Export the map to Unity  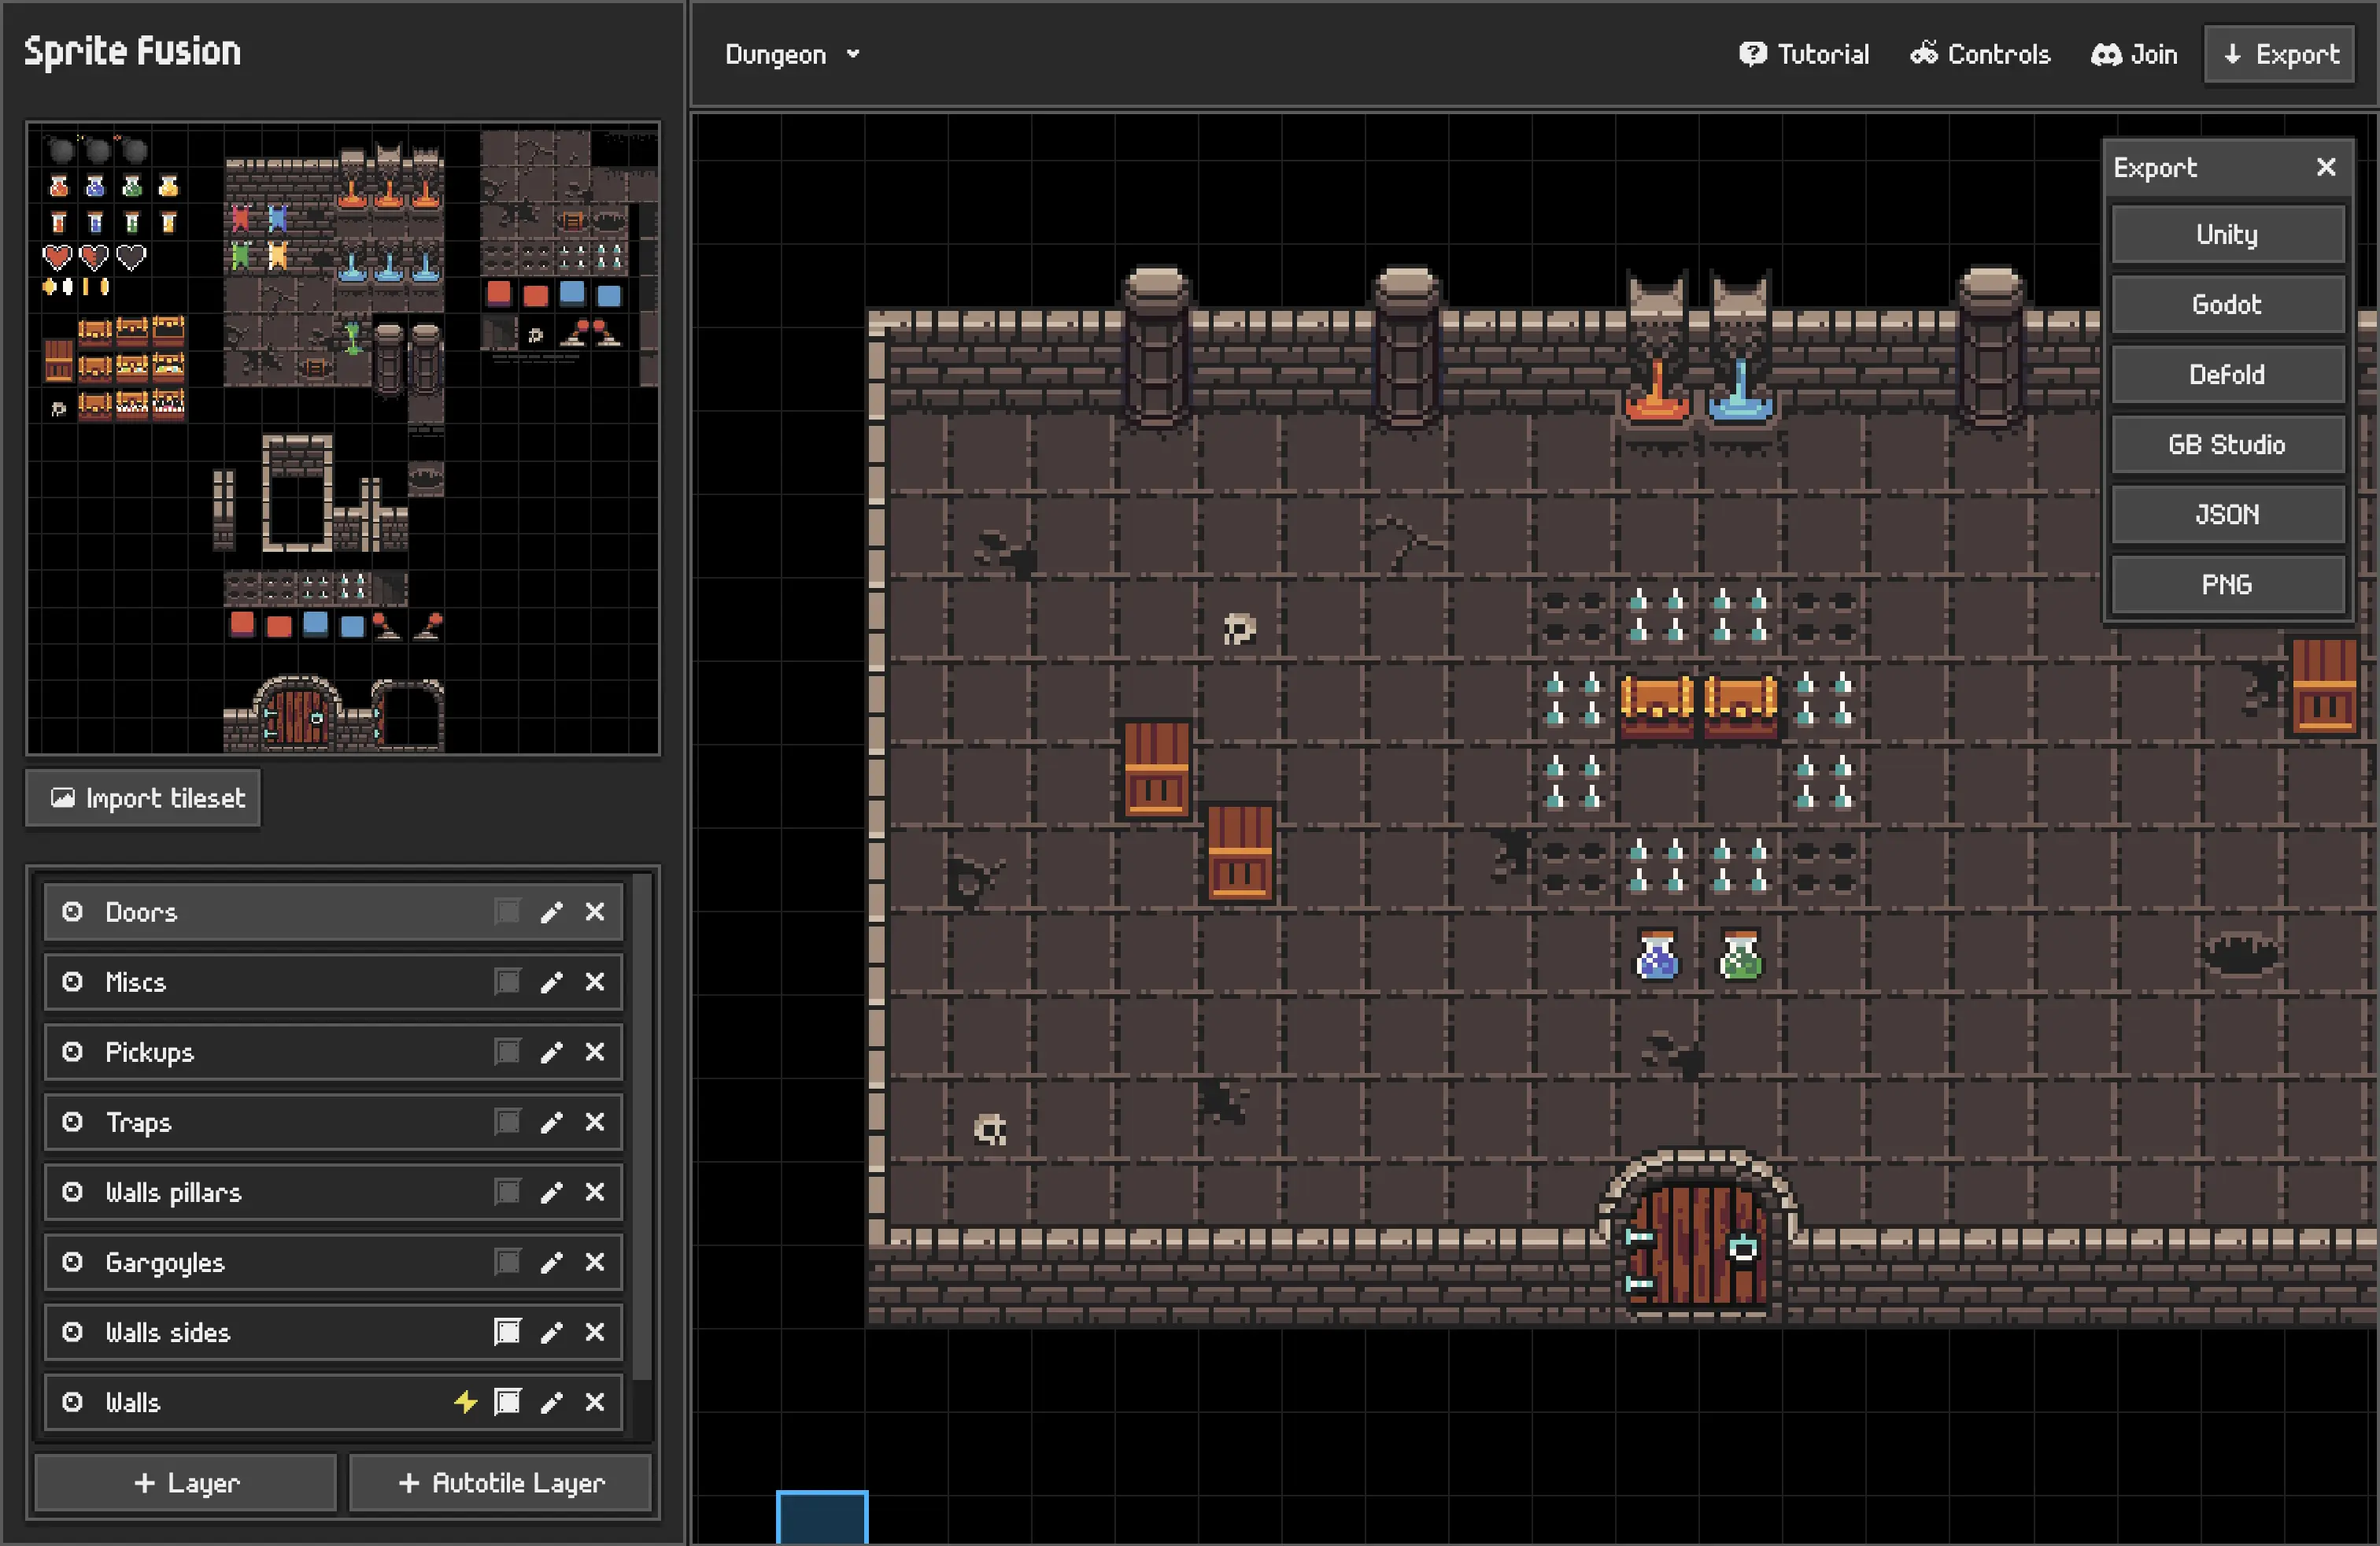coord(2227,234)
